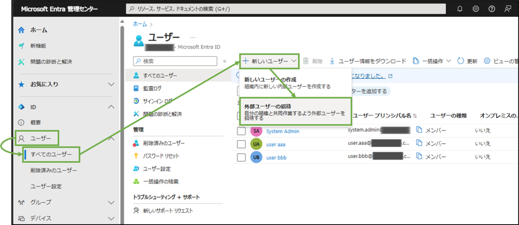Click the 概要 info icon
This screenshot has width=519, height=225.
21,123
